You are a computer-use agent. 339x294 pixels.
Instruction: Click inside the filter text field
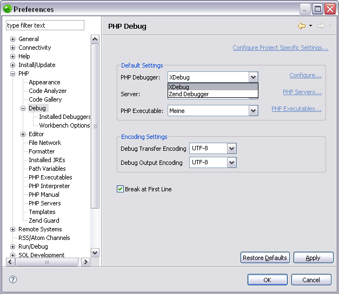click(x=45, y=25)
